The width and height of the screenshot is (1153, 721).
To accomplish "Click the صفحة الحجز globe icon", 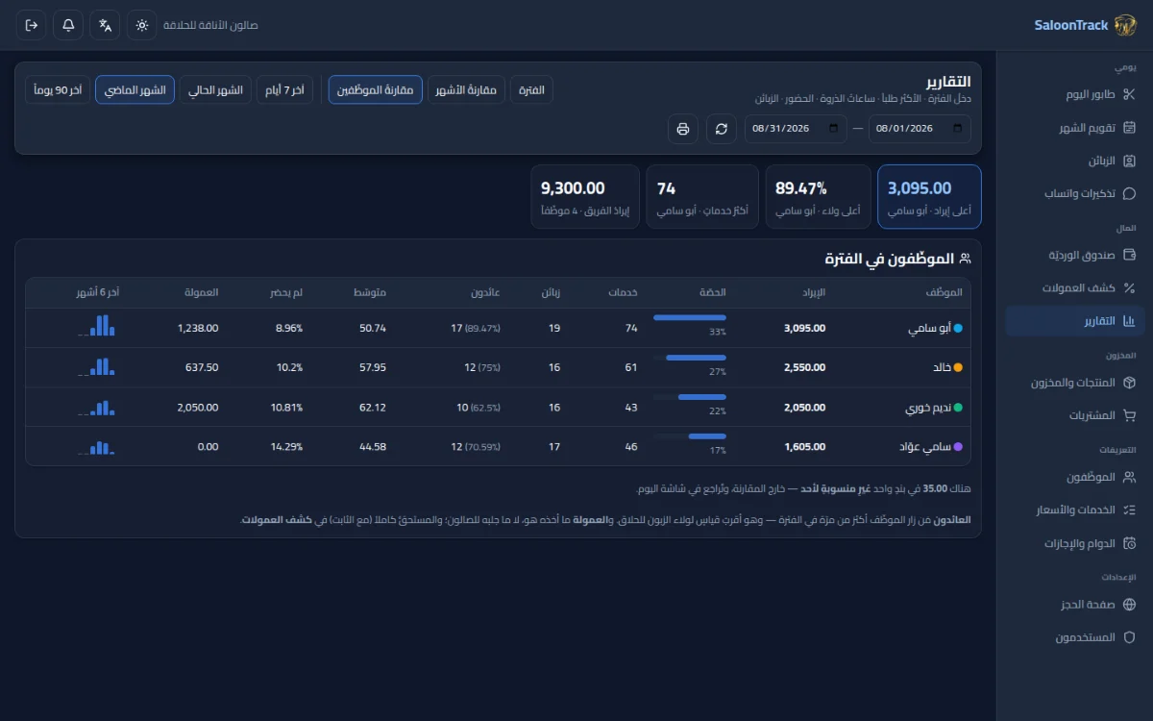I will (x=1129, y=605).
